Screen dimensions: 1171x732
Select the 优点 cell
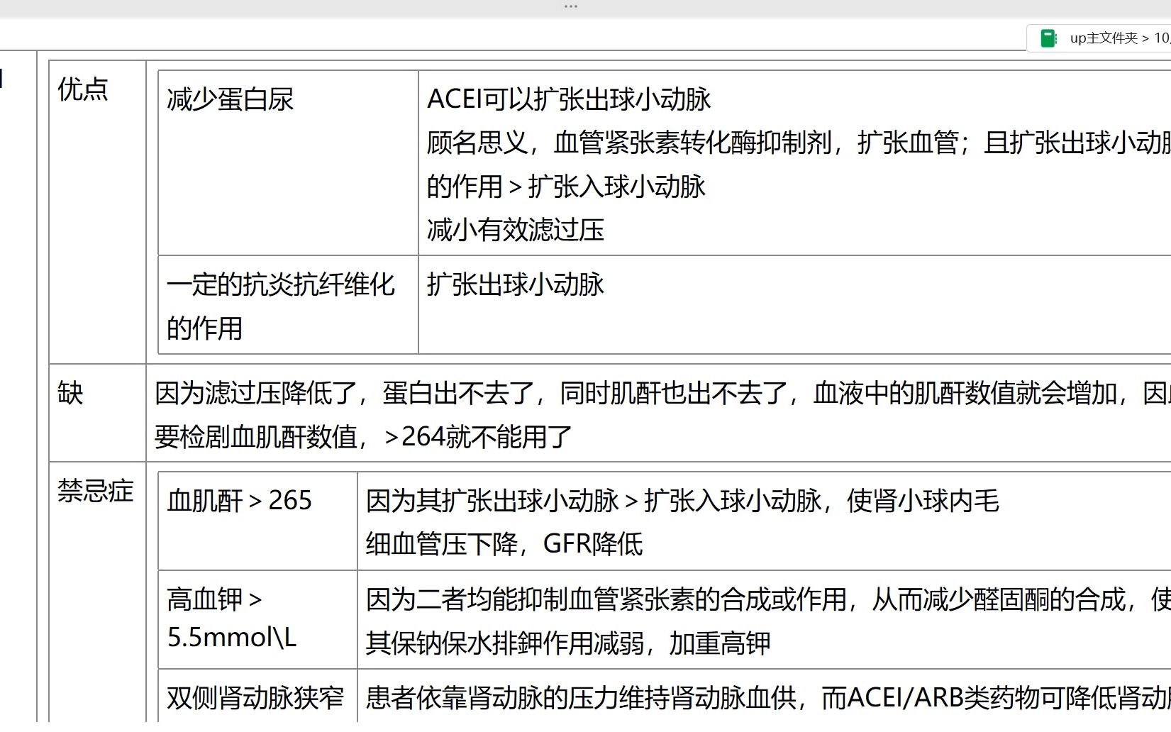(98, 212)
